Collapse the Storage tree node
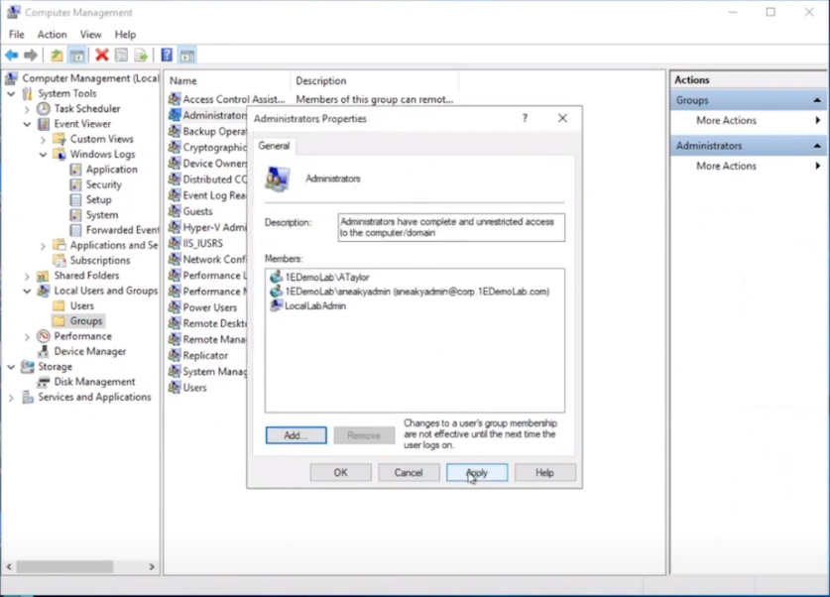The image size is (830, 597). click(x=11, y=366)
